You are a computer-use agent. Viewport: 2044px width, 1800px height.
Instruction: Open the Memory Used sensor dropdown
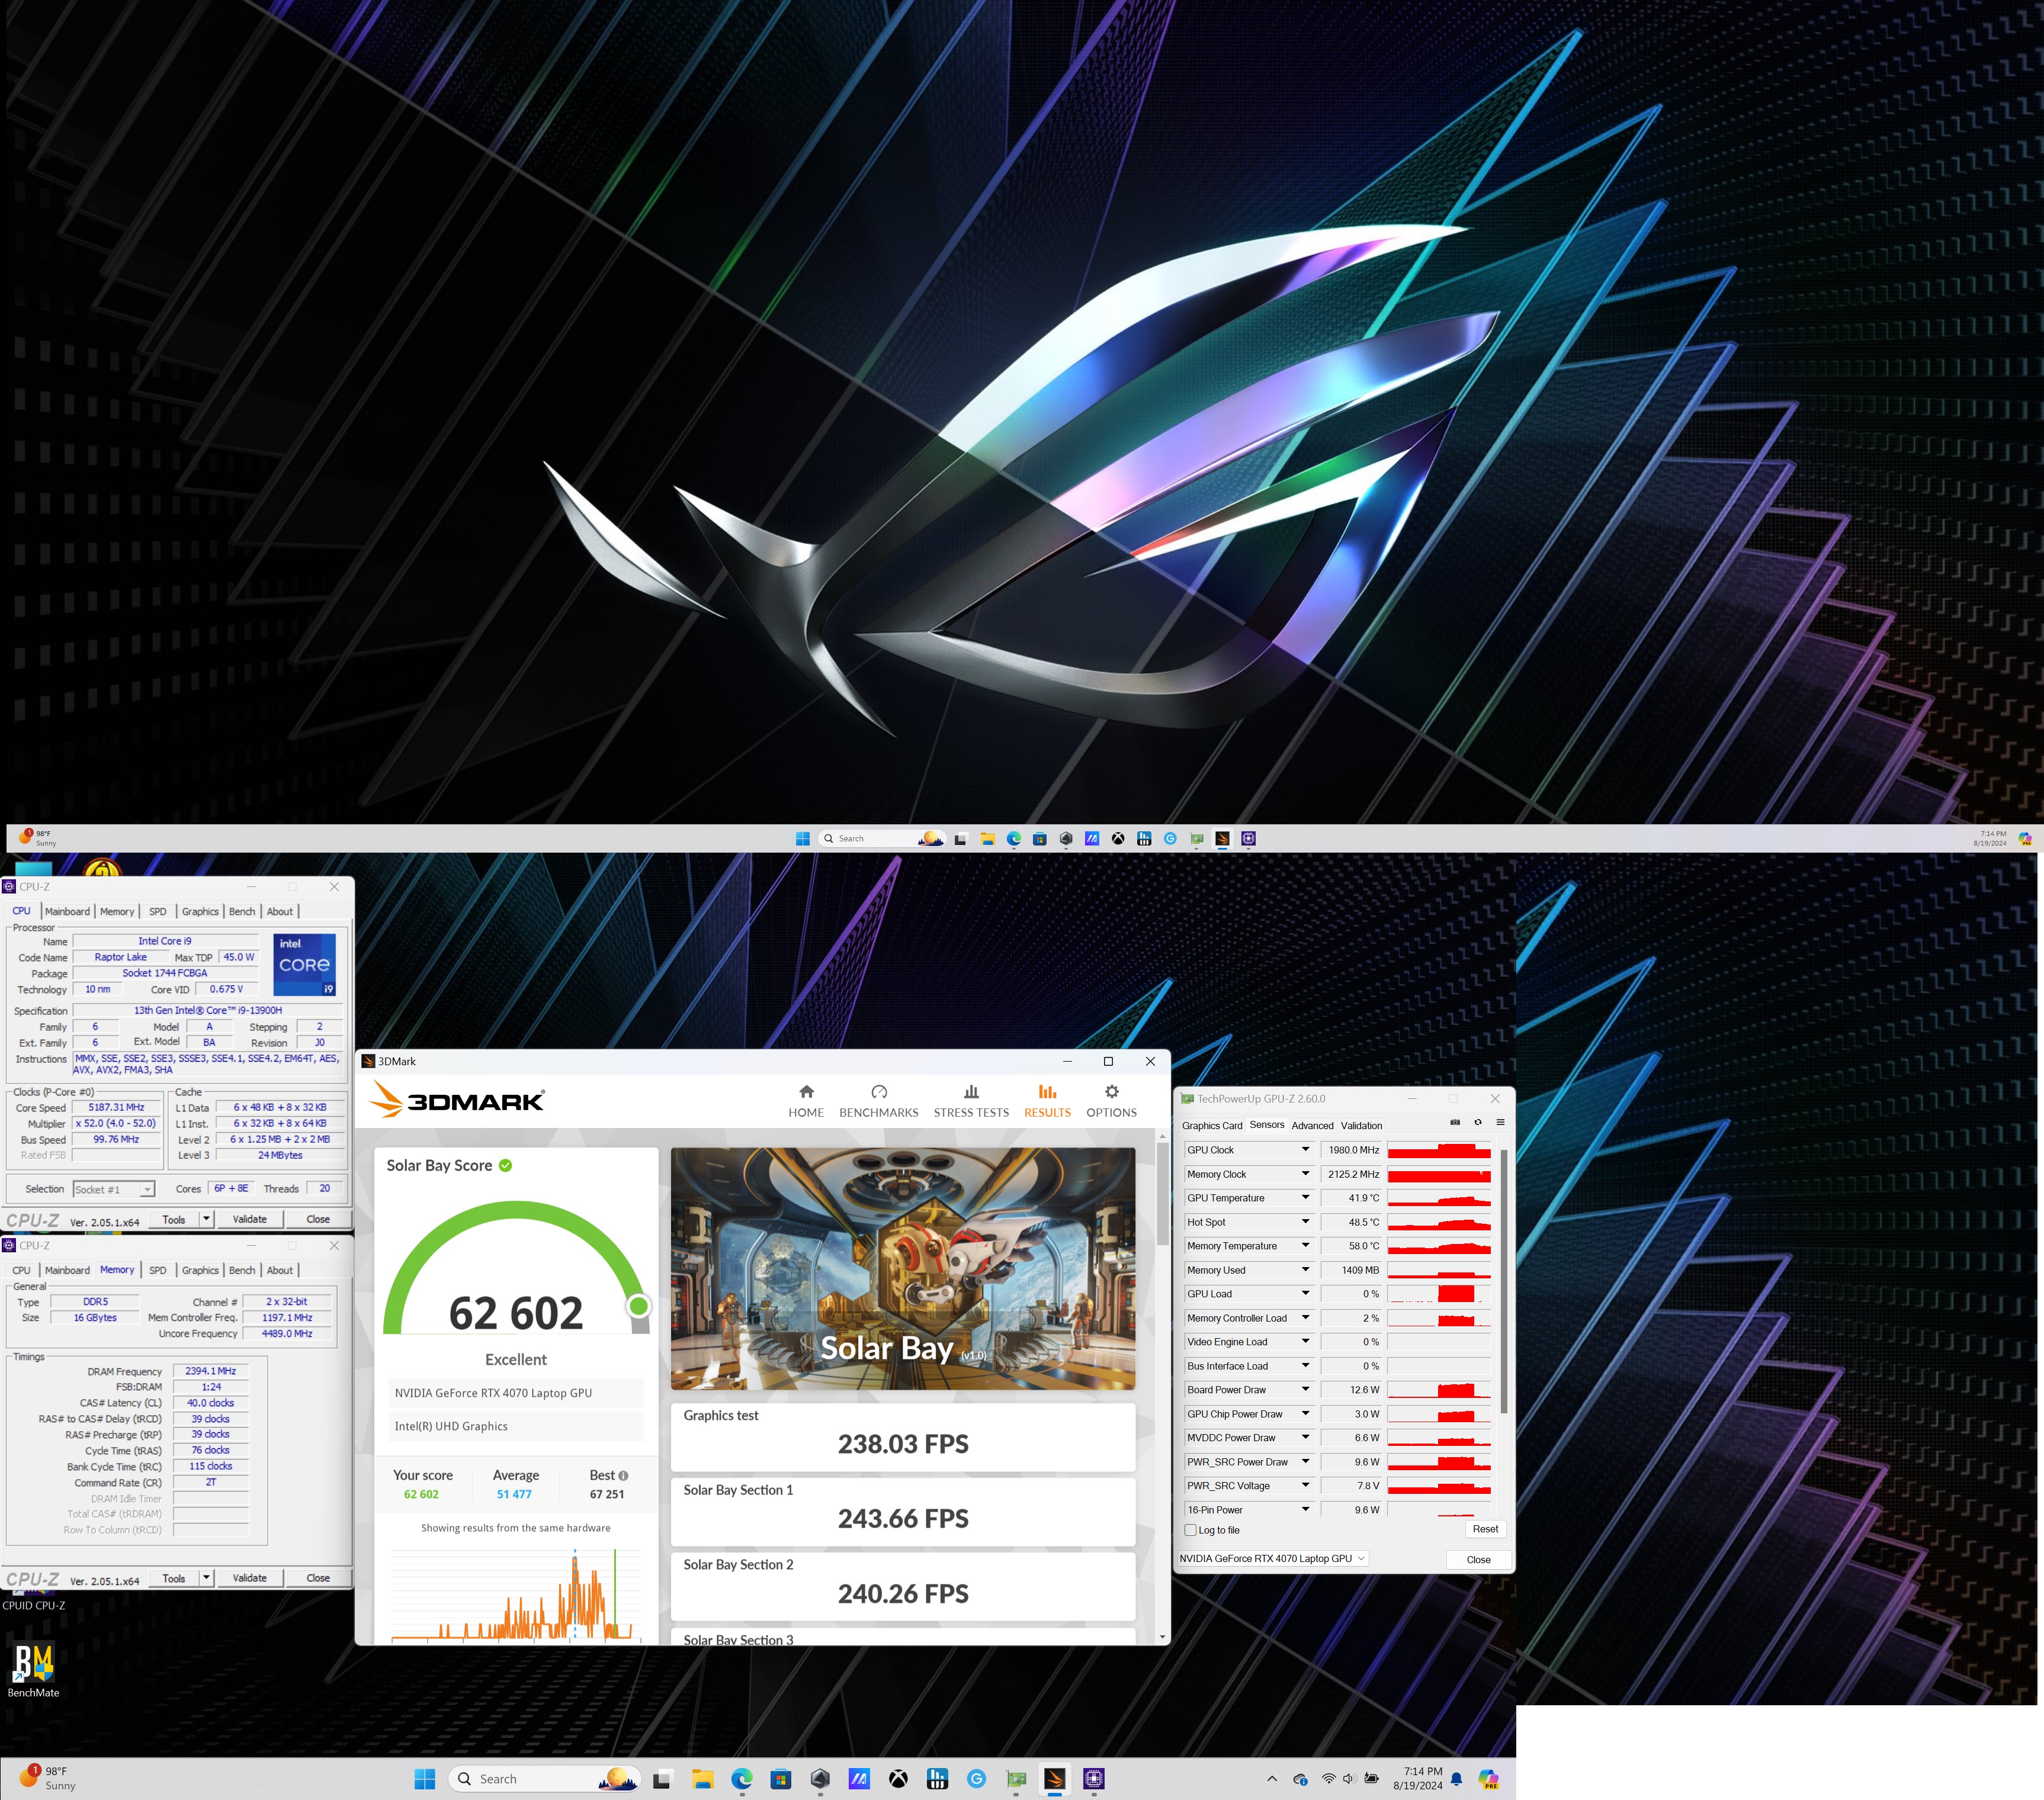tap(1304, 1269)
